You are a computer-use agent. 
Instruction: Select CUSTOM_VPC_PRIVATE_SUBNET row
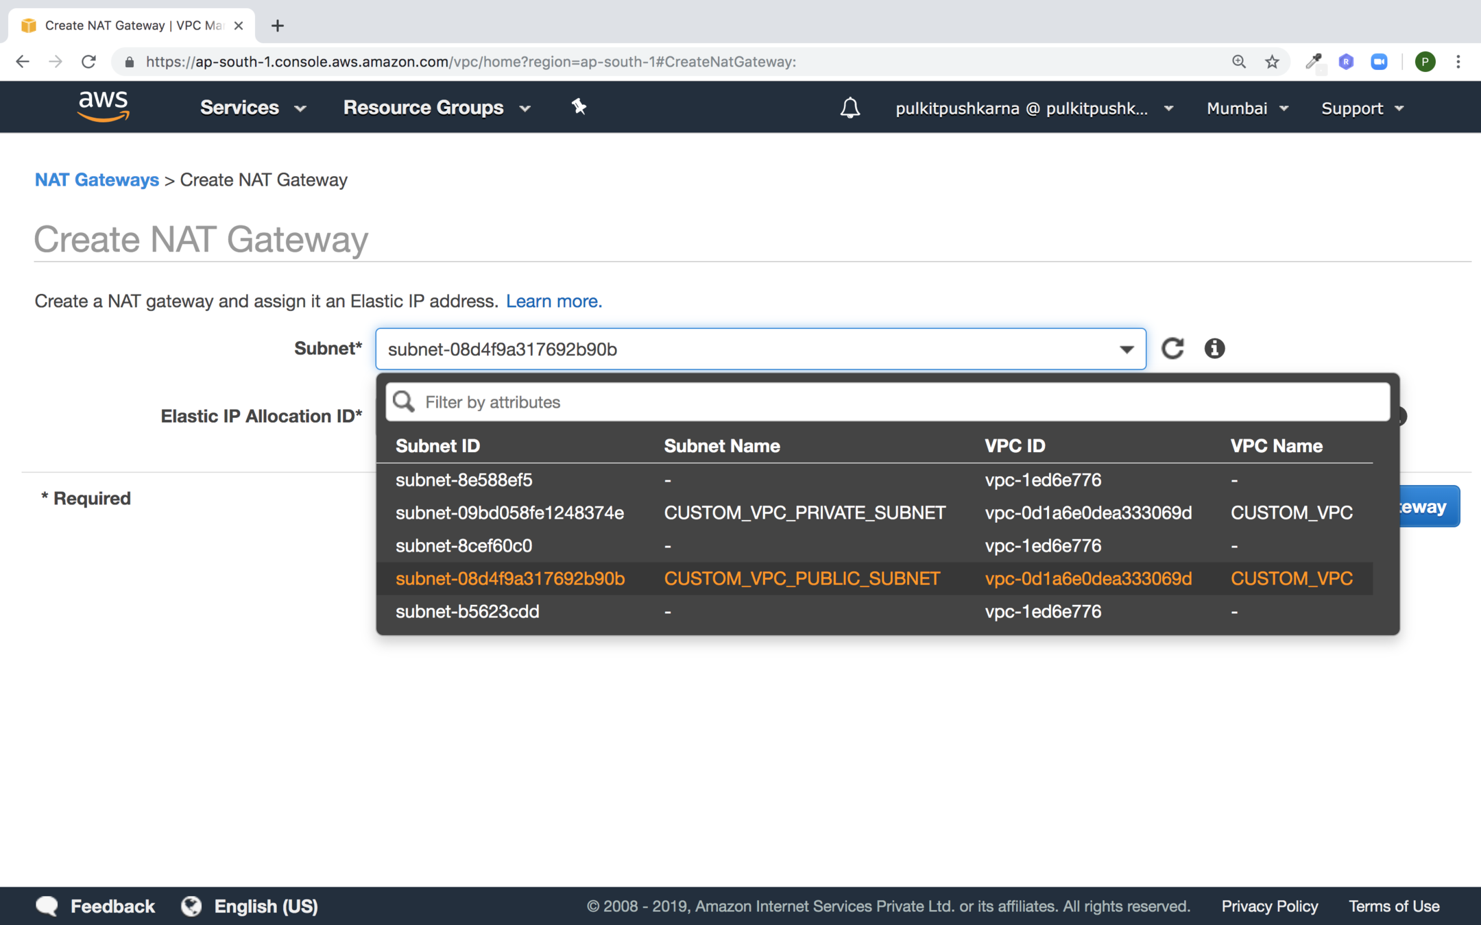(804, 513)
